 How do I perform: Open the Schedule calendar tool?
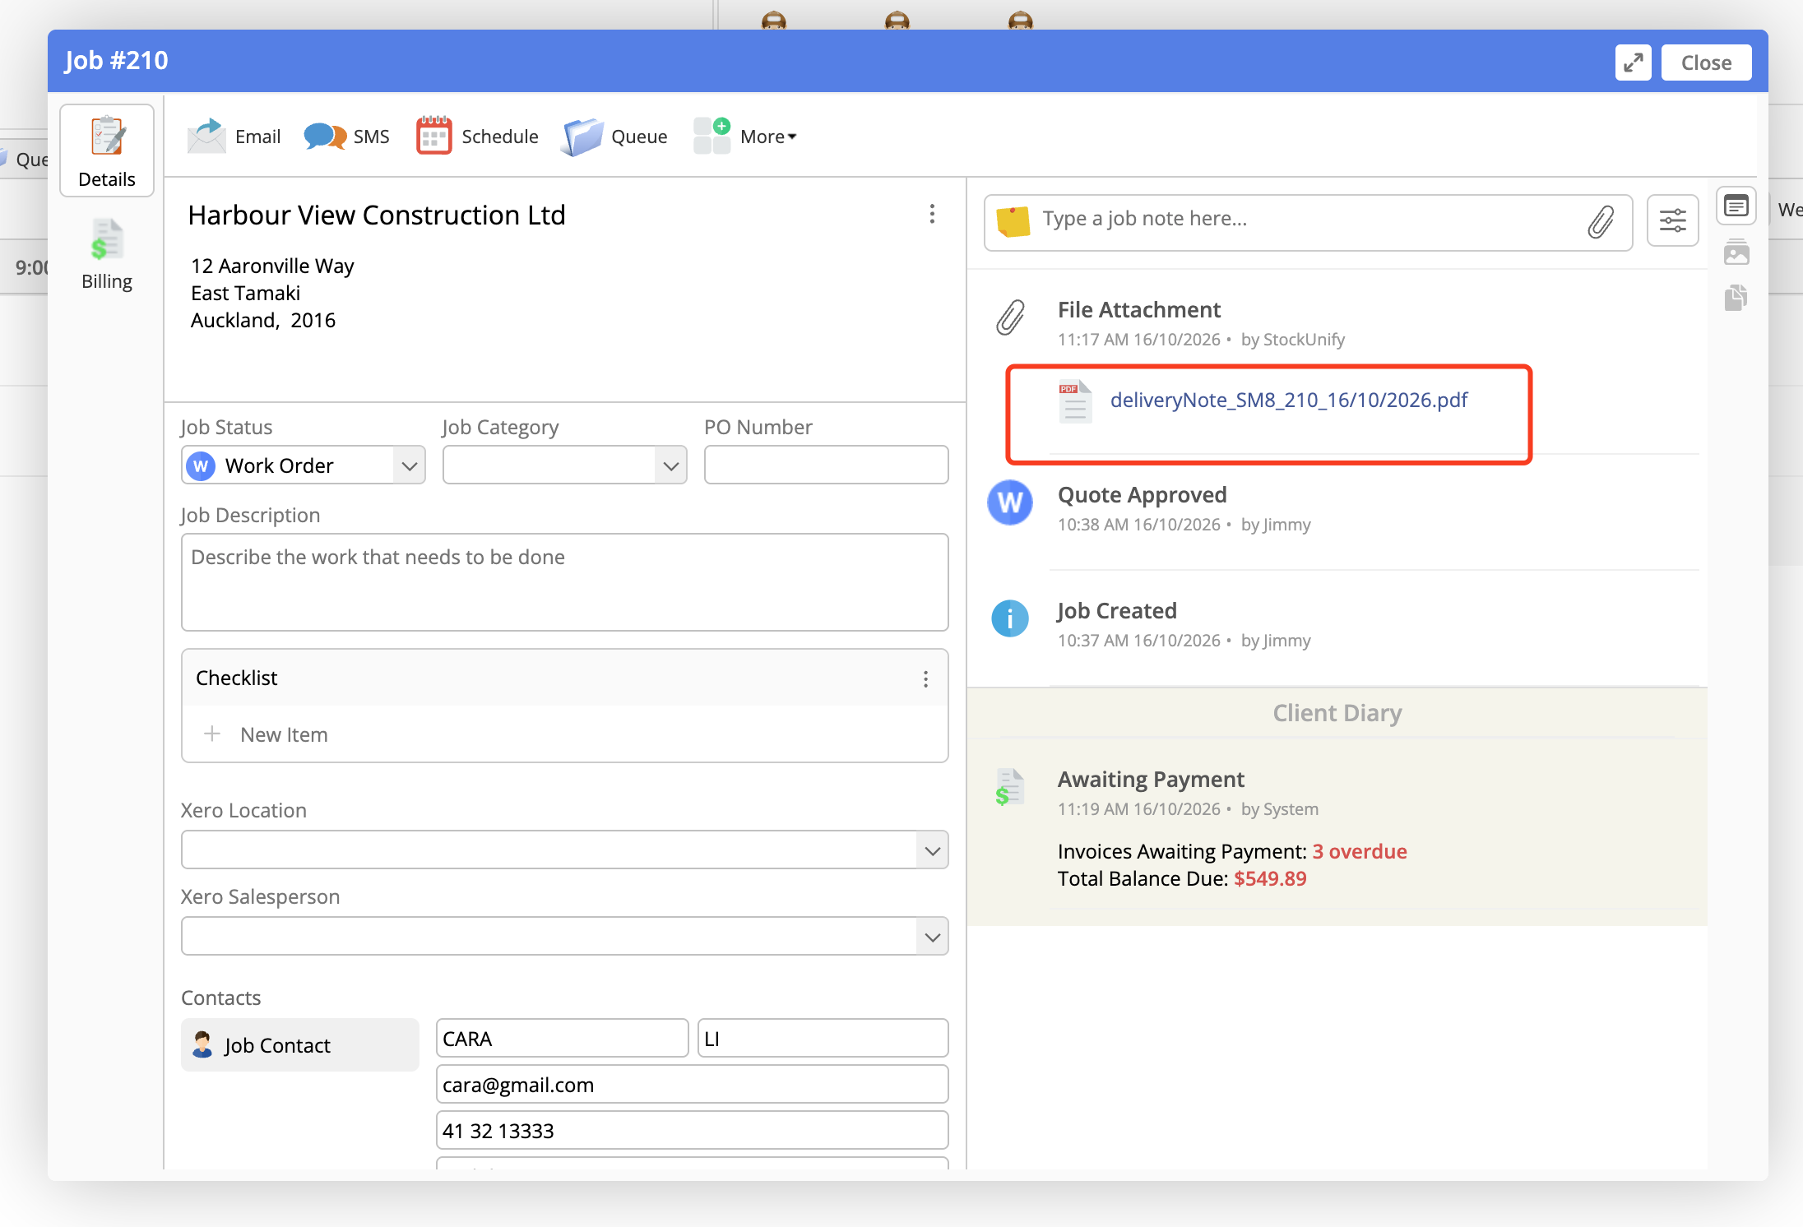477,137
